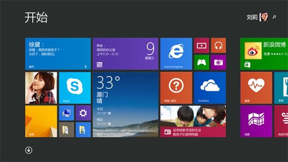Open the Calendar tile showing 9
This screenshot has height=162, width=288.
click(x=126, y=54)
